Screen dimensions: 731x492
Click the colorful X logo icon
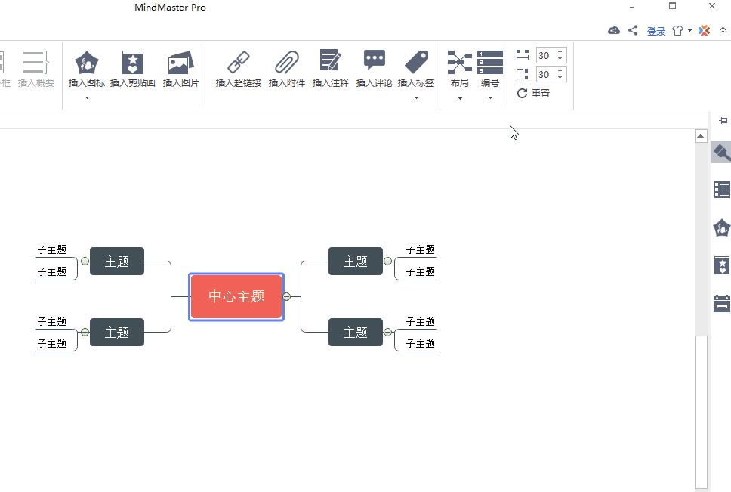point(704,31)
